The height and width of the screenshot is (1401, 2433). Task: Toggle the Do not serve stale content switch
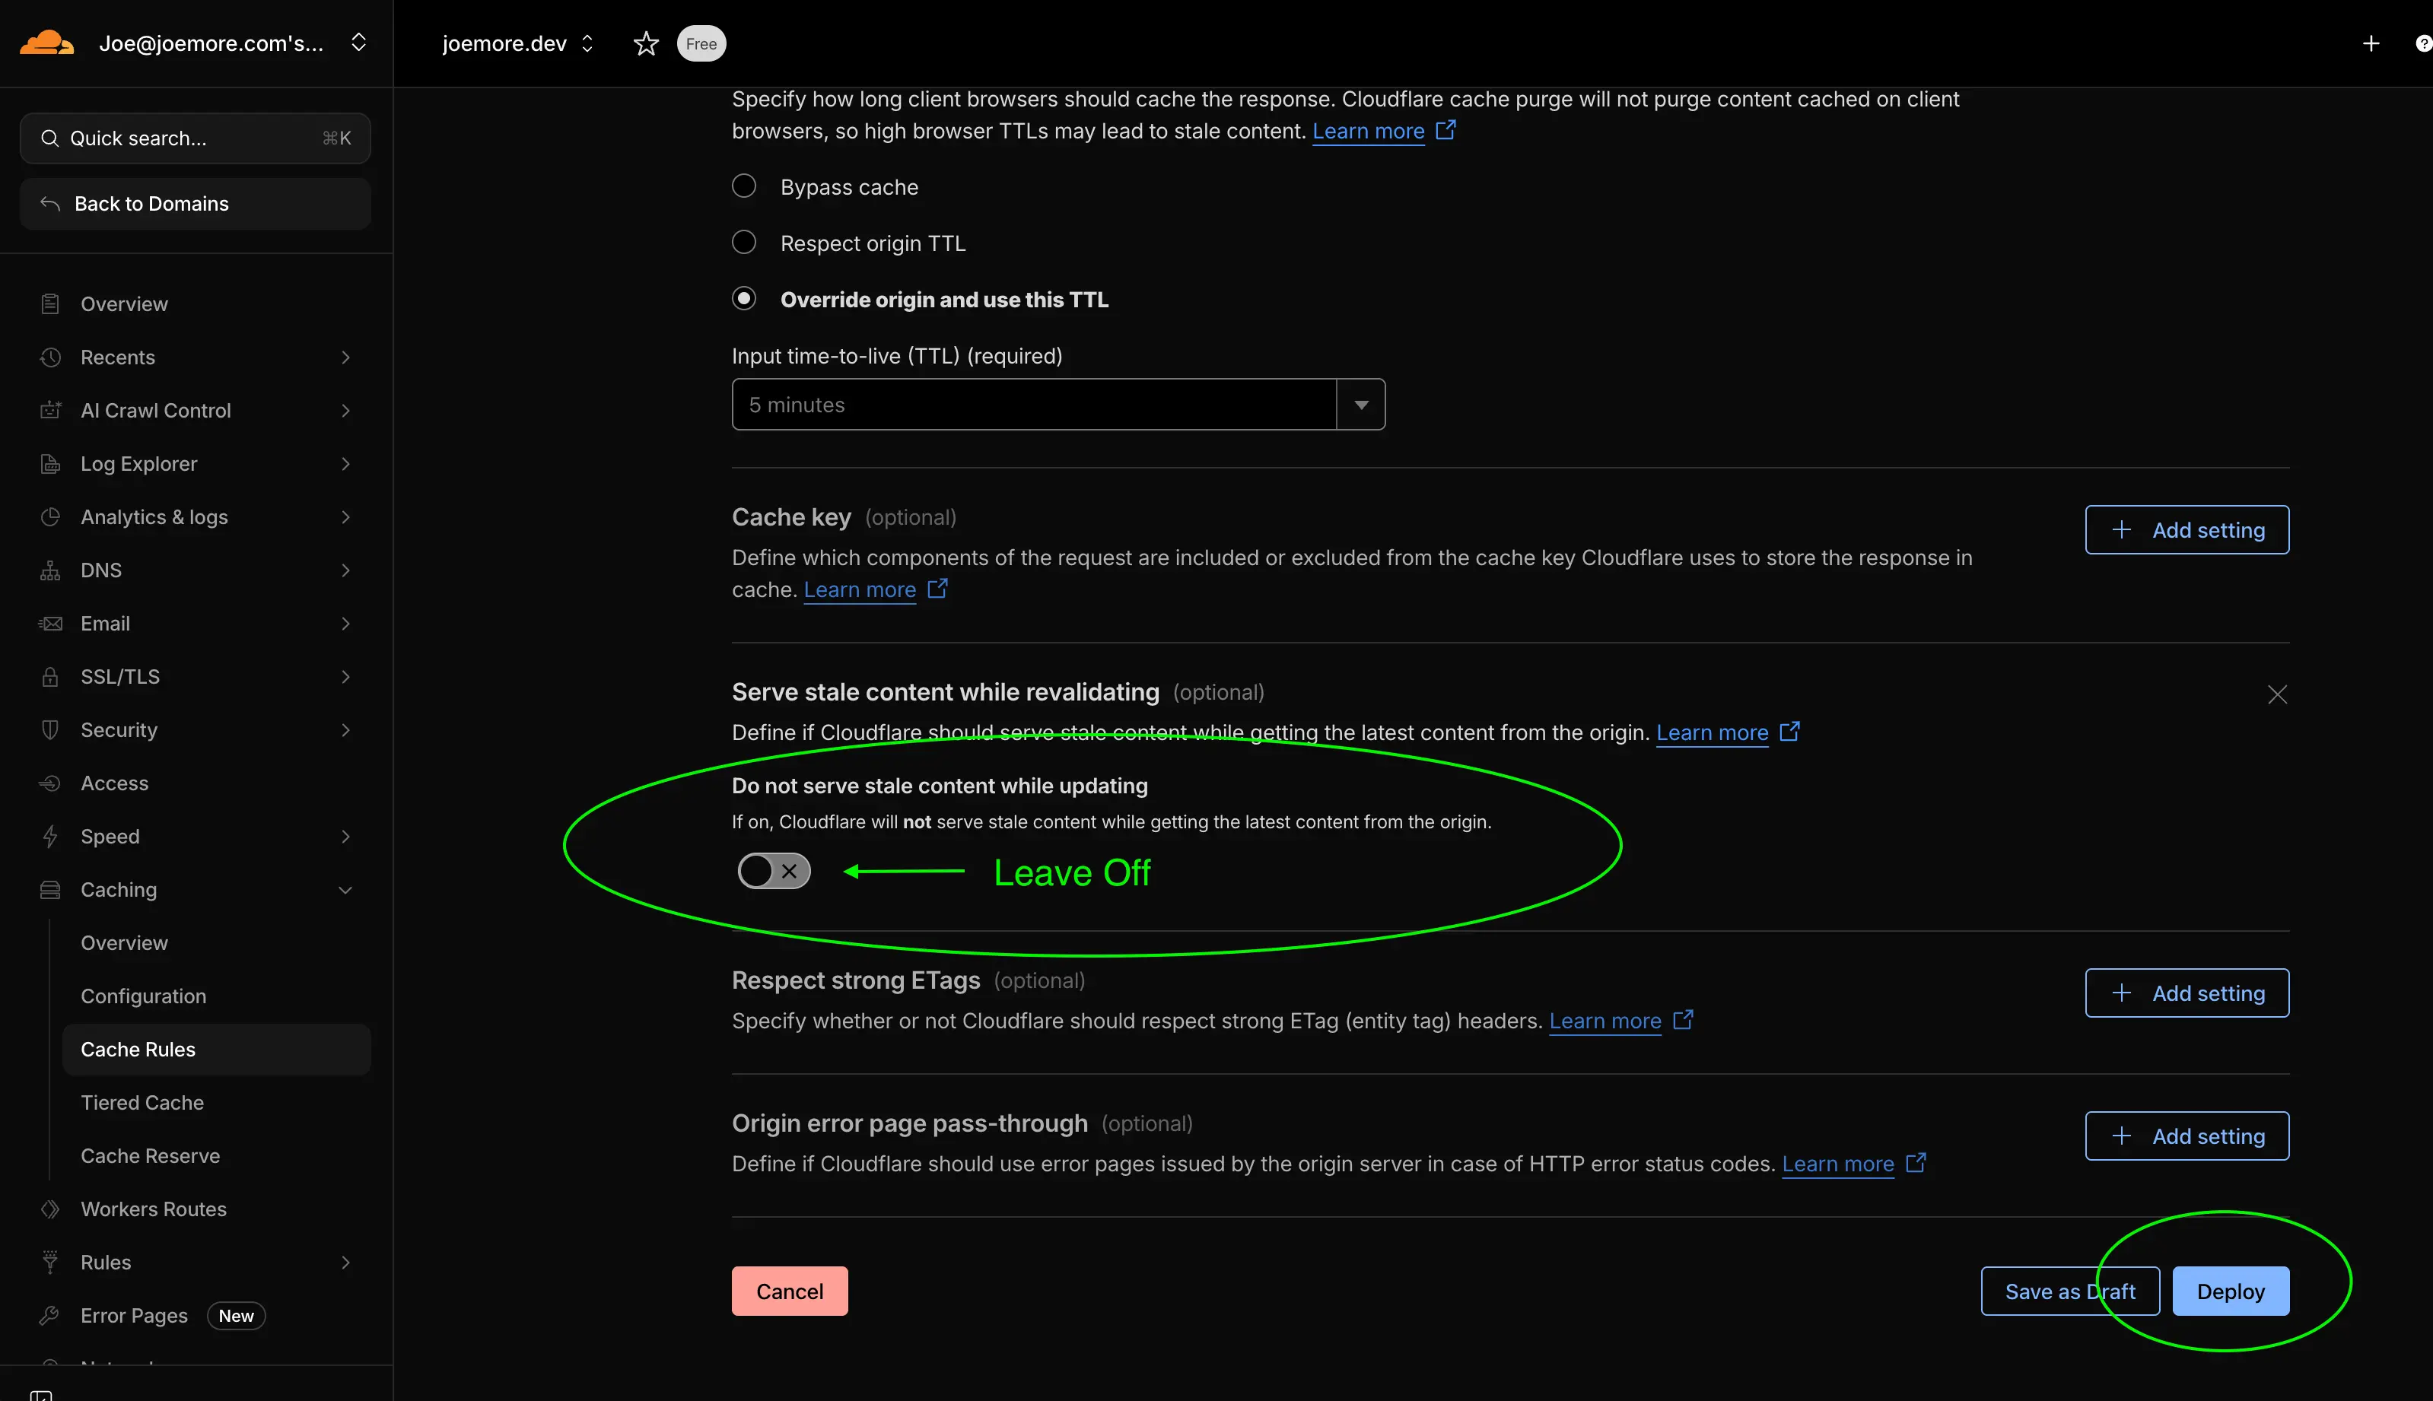click(774, 871)
